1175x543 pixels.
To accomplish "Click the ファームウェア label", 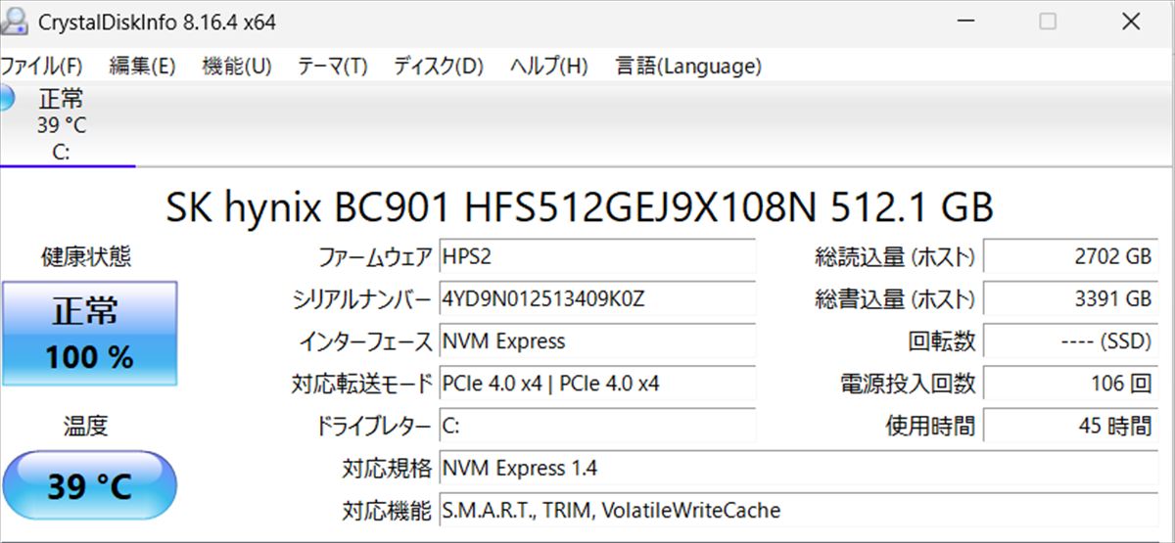I will point(374,257).
